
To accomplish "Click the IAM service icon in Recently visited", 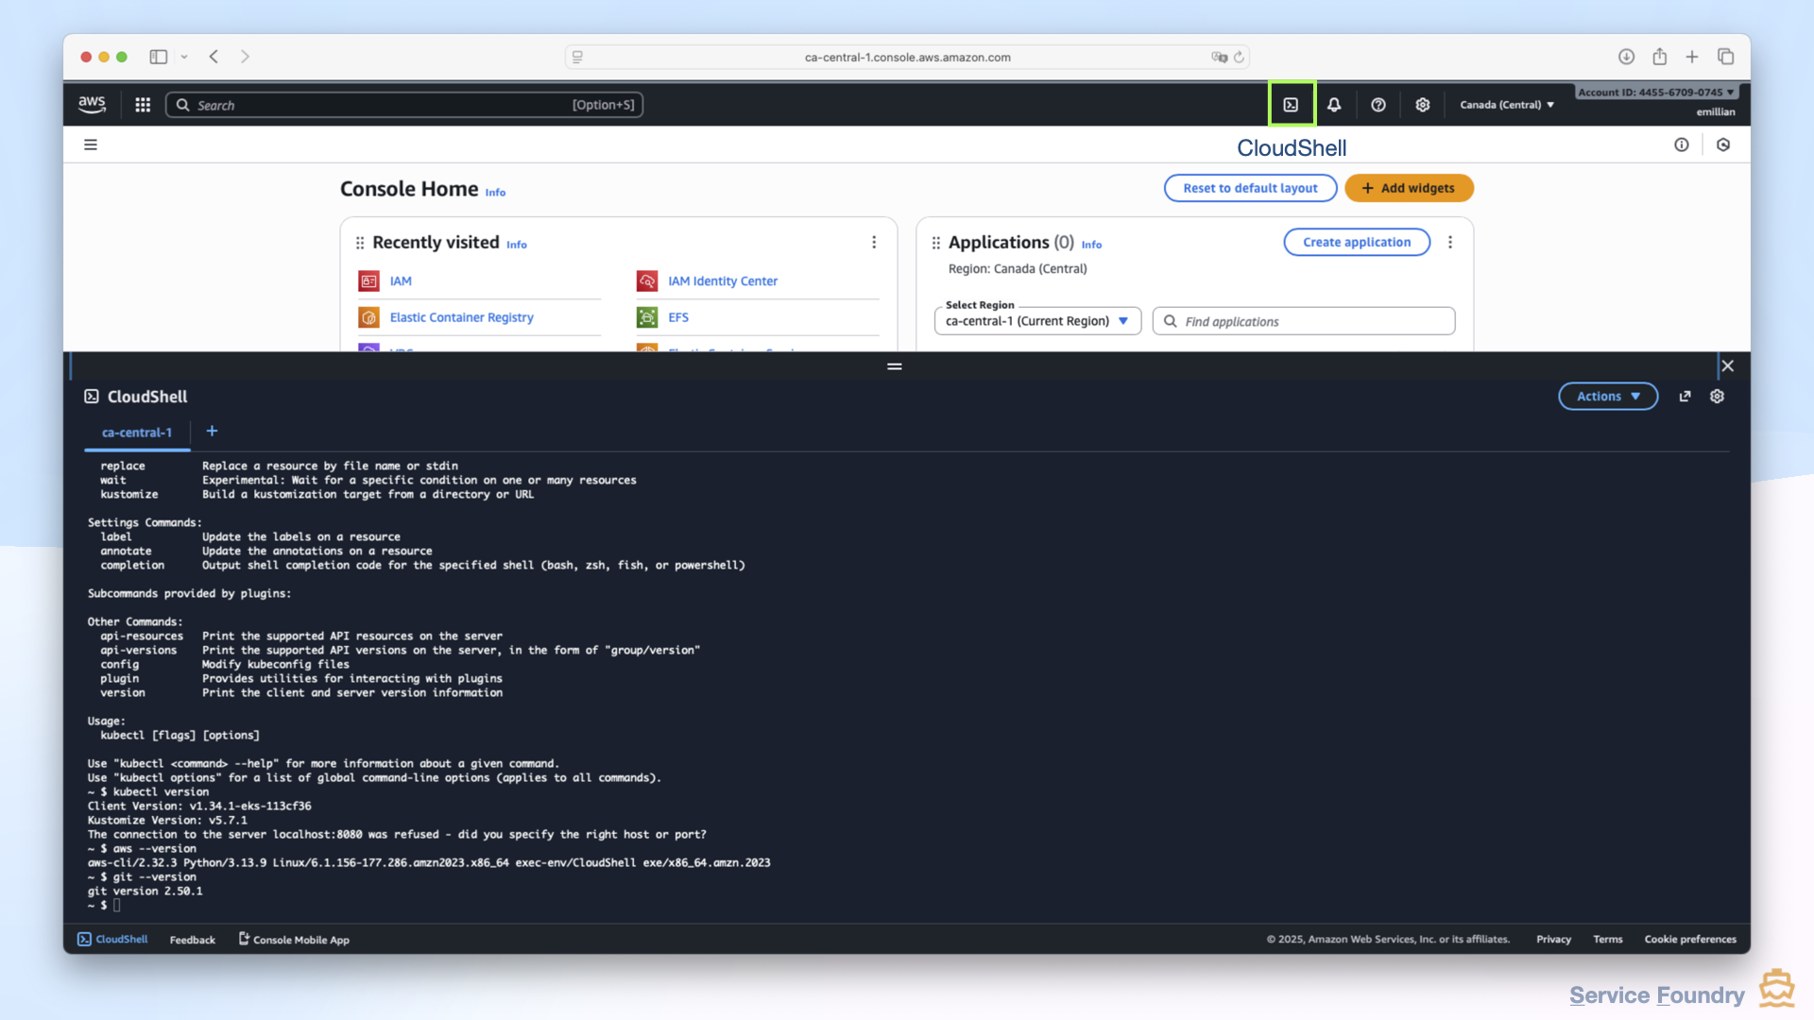I will [368, 280].
